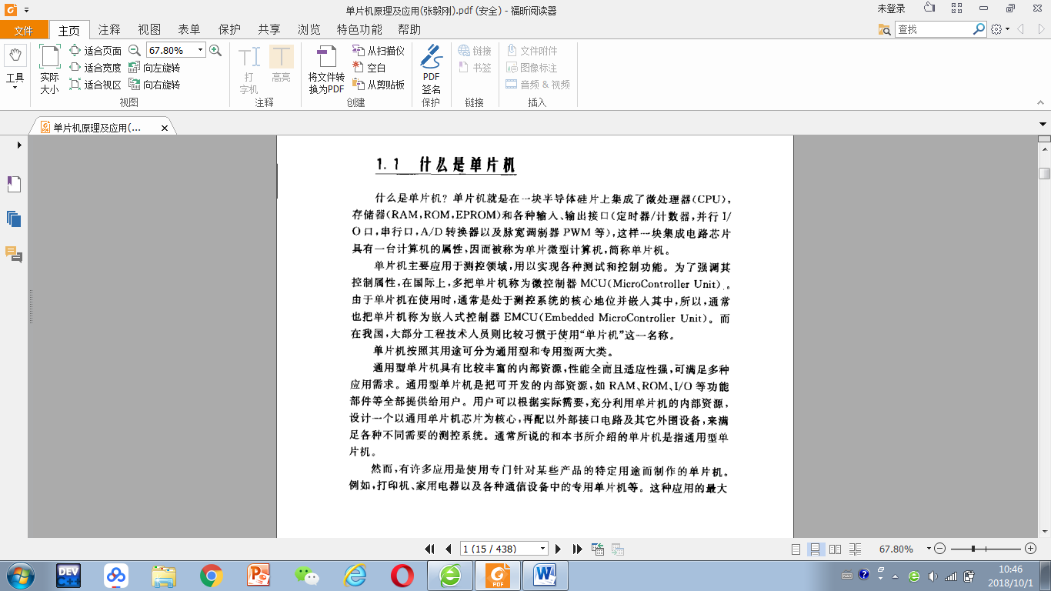
Task: Select the Hand tool icon
Action: click(x=15, y=55)
